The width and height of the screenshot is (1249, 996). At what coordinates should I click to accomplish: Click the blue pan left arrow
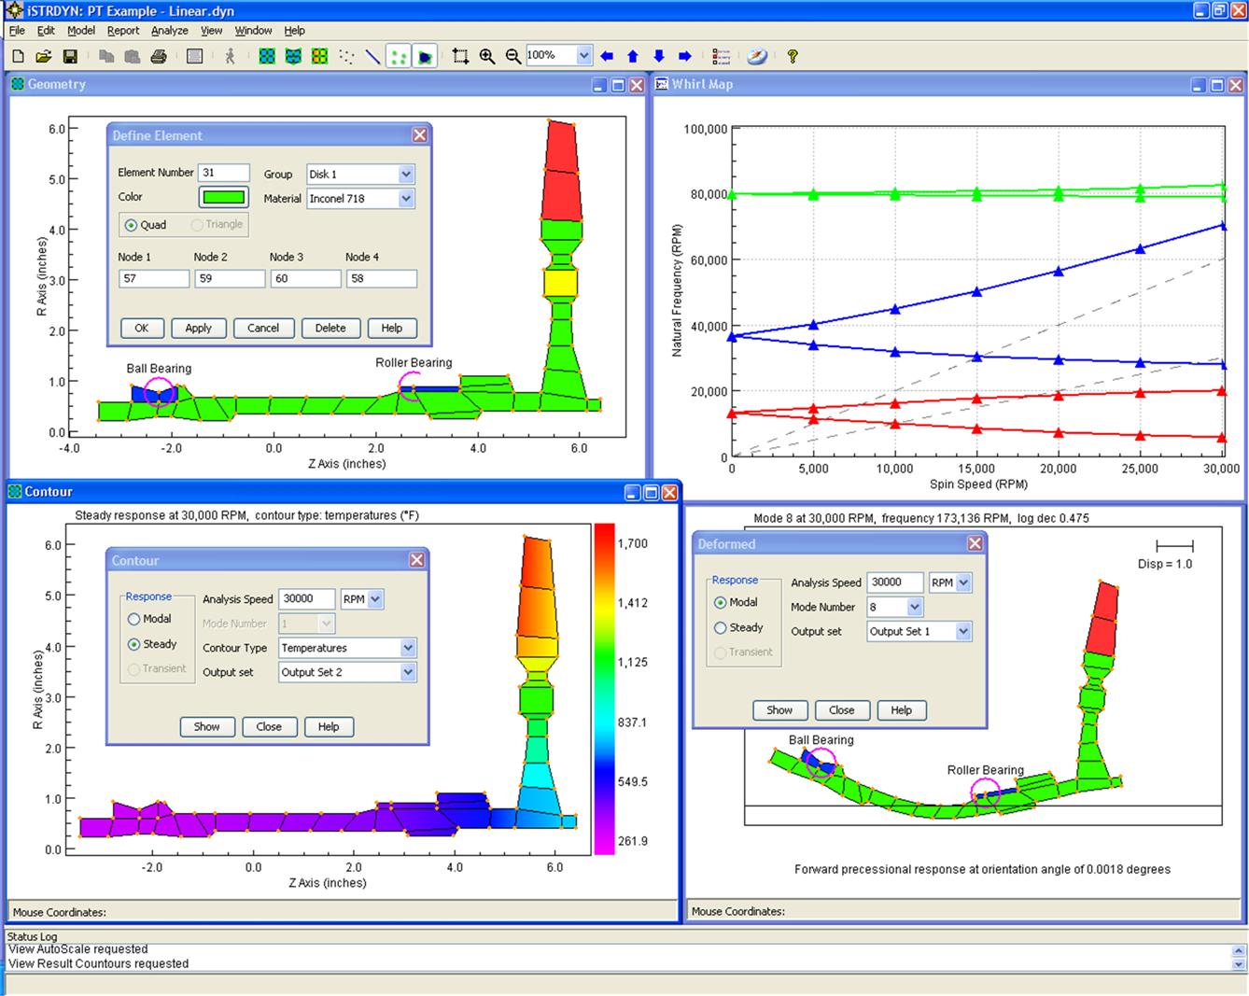[607, 57]
